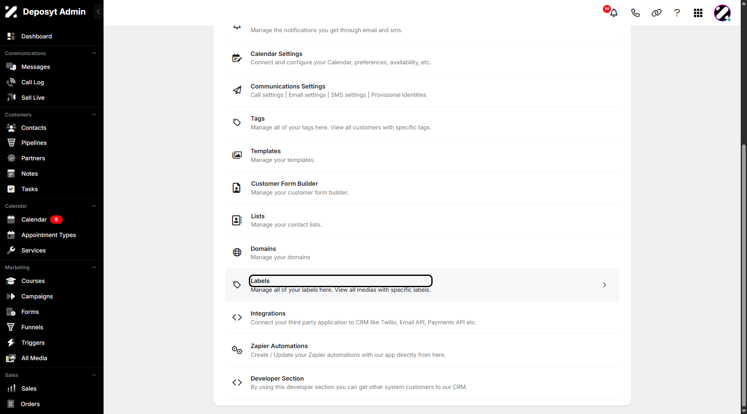Screen dimensions: 747x414
Task: Open the Email settings link
Action: [x=307, y=95]
